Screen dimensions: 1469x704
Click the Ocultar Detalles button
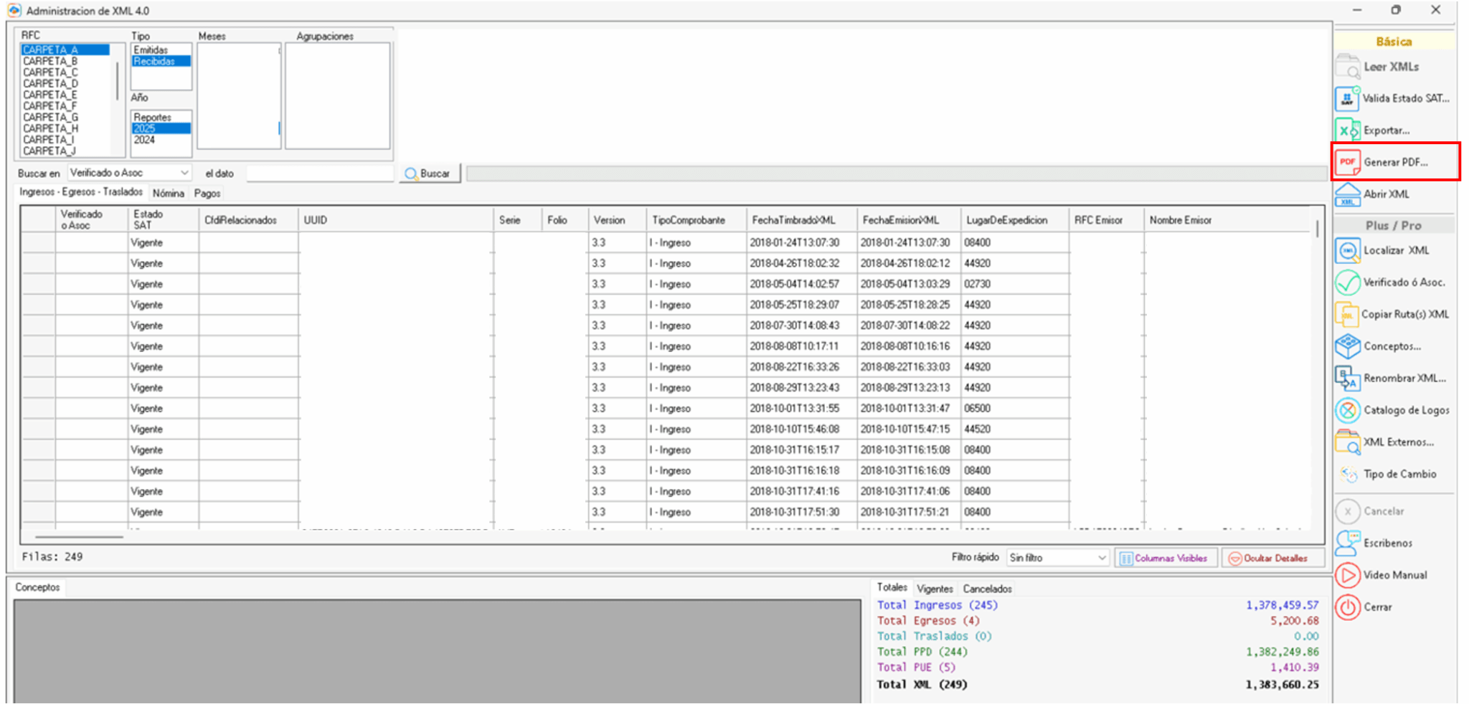click(1272, 558)
